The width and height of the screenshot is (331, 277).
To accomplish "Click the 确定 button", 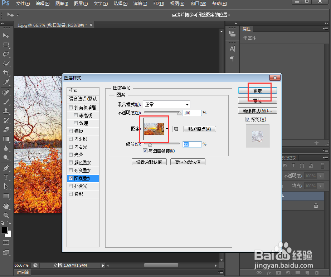I will (x=257, y=90).
